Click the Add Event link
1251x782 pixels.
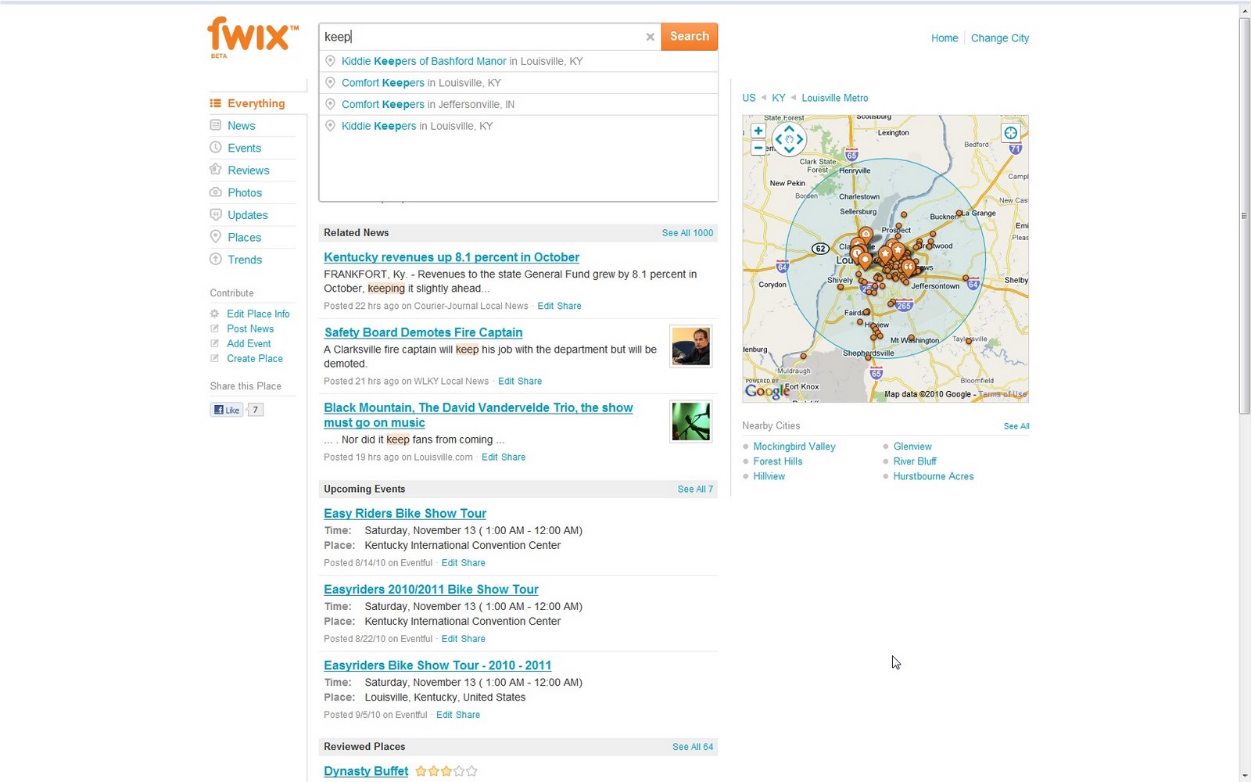249,343
